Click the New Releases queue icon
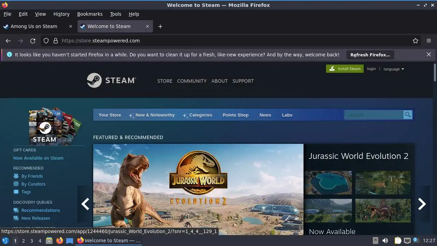Viewport: 437px width, 246px height. point(16,218)
